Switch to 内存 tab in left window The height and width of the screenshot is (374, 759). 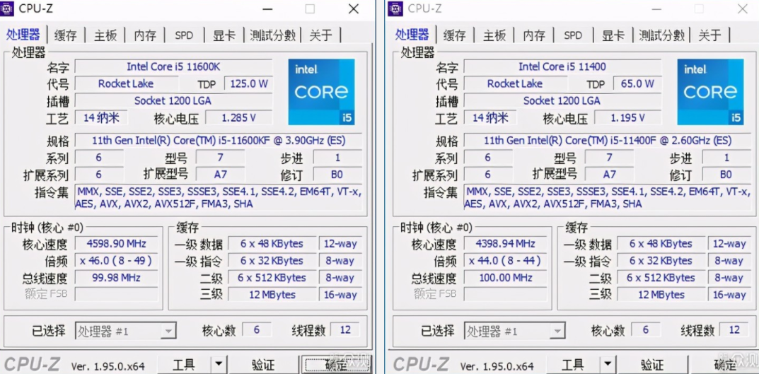tap(145, 35)
